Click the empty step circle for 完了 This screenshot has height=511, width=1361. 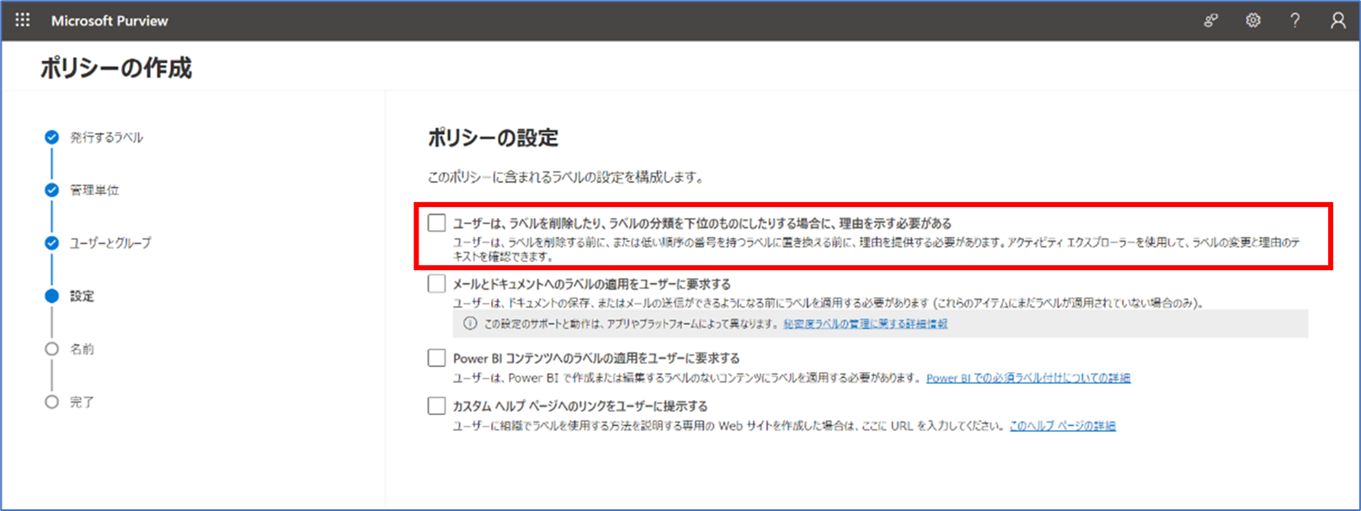pyautogui.click(x=52, y=402)
